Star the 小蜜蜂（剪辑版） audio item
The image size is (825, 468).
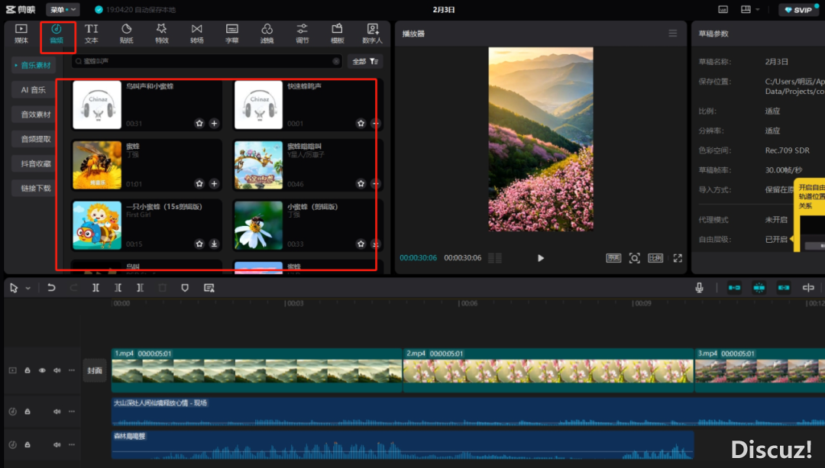click(361, 244)
